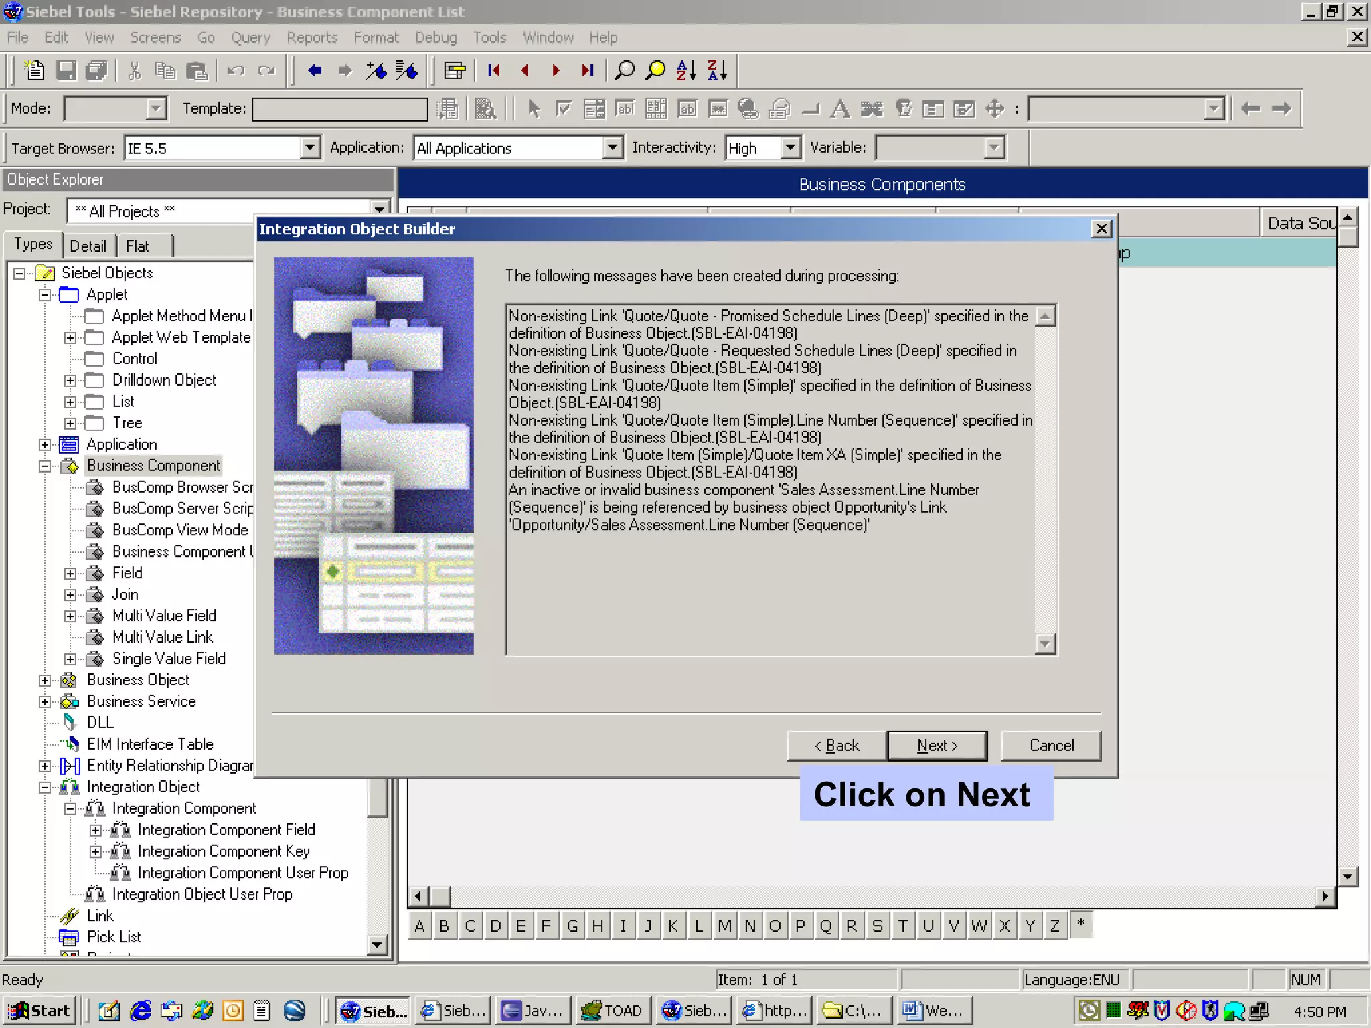Open the Target Browser dropdown
The image size is (1371, 1028).
(309, 148)
